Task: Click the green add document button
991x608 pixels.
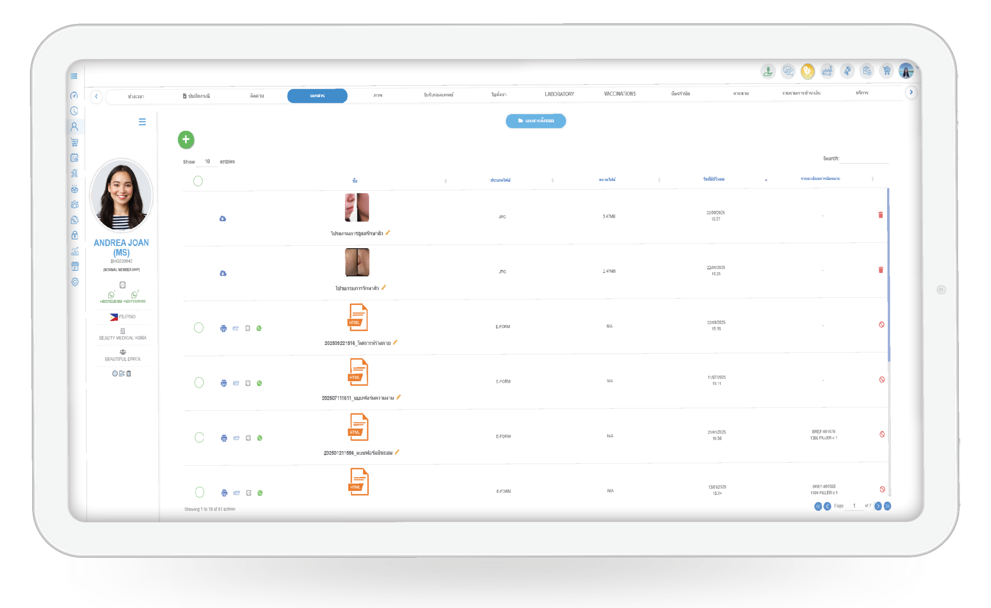Action: pyautogui.click(x=186, y=140)
